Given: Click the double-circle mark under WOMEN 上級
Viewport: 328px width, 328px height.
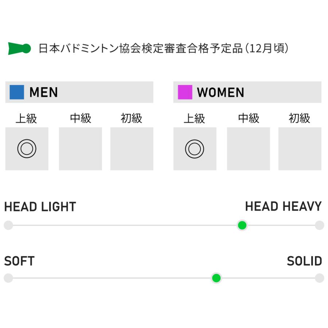Looking at the screenshot, I should [195, 149].
